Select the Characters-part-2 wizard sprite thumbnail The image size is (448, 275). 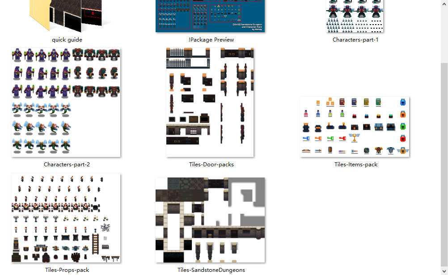tap(66, 102)
